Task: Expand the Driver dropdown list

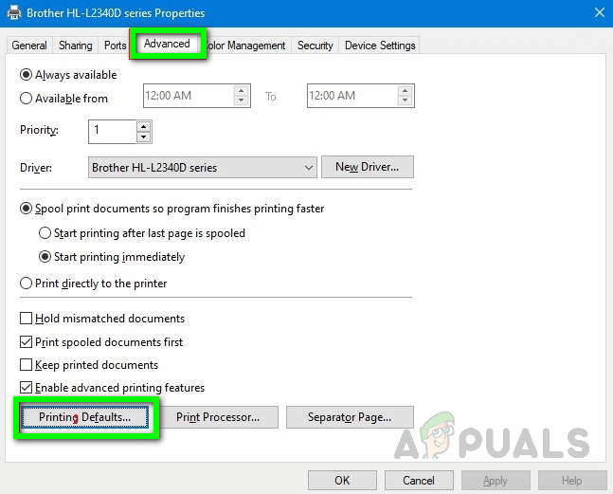Action: (x=309, y=168)
